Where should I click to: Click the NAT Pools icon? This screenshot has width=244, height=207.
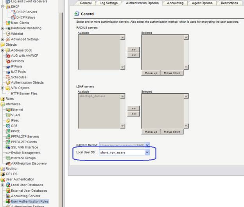8,72
